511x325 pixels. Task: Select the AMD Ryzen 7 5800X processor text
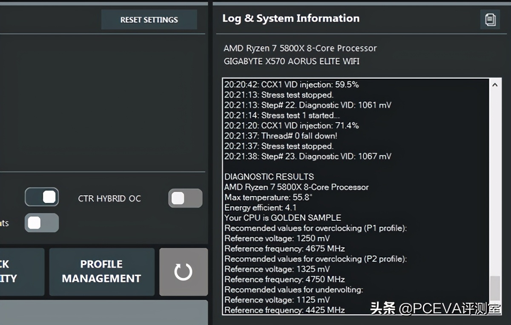[300, 48]
